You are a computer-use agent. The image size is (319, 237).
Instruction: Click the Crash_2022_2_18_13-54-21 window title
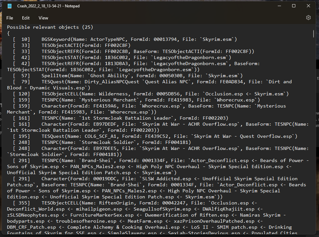(48, 6)
